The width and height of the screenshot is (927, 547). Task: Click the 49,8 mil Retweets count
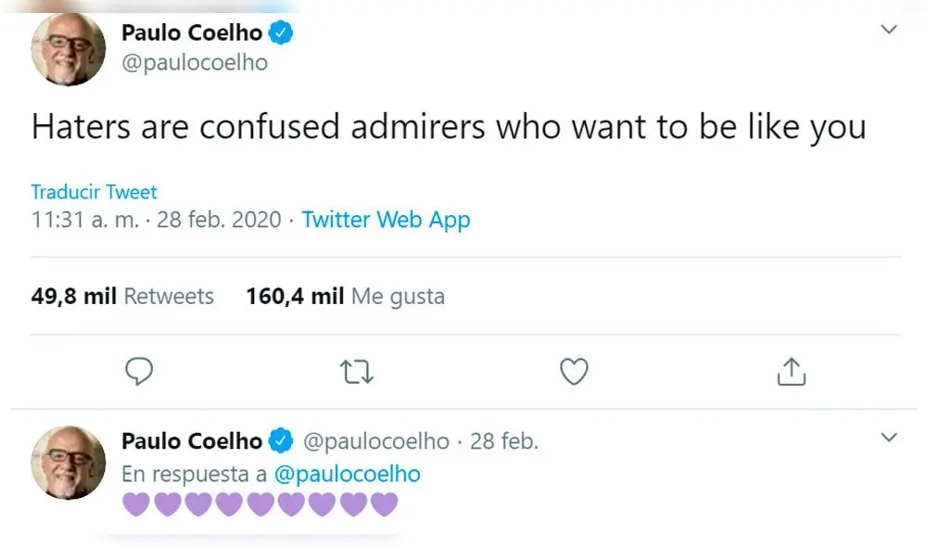pos(121,296)
